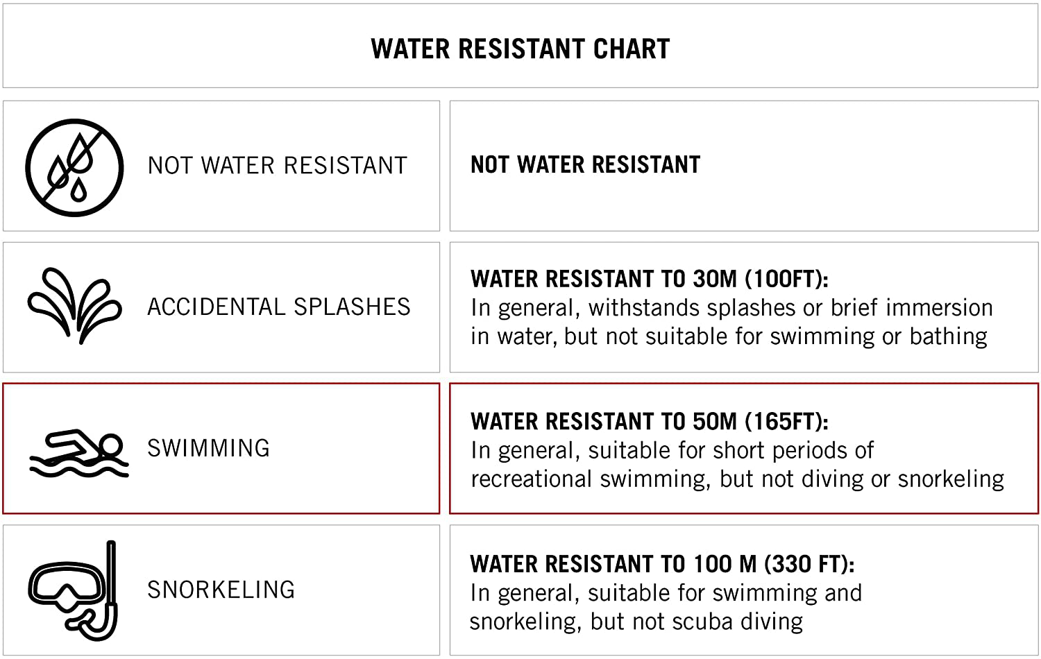Click the swimmer icon
The height and width of the screenshot is (659, 1041).
tap(78, 453)
